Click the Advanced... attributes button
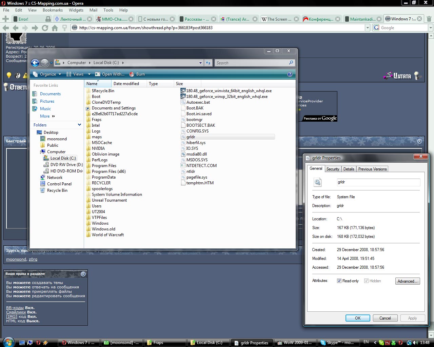Image resolution: width=434 pixels, height=347 pixels. click(x=408, y=281)
